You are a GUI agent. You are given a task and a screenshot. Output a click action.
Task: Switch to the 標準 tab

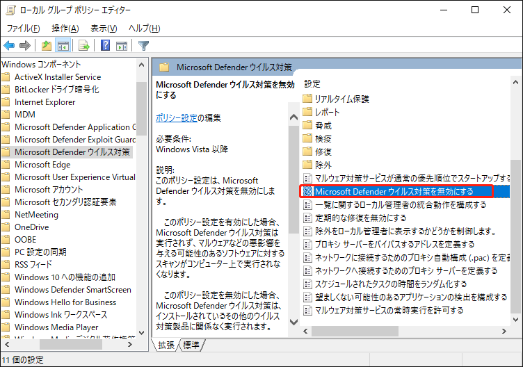point(191,345)
